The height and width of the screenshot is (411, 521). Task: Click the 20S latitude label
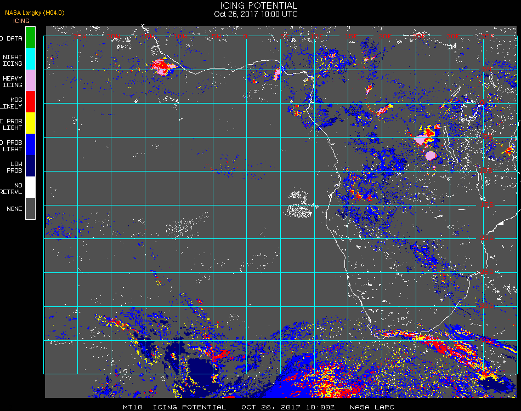487,238
